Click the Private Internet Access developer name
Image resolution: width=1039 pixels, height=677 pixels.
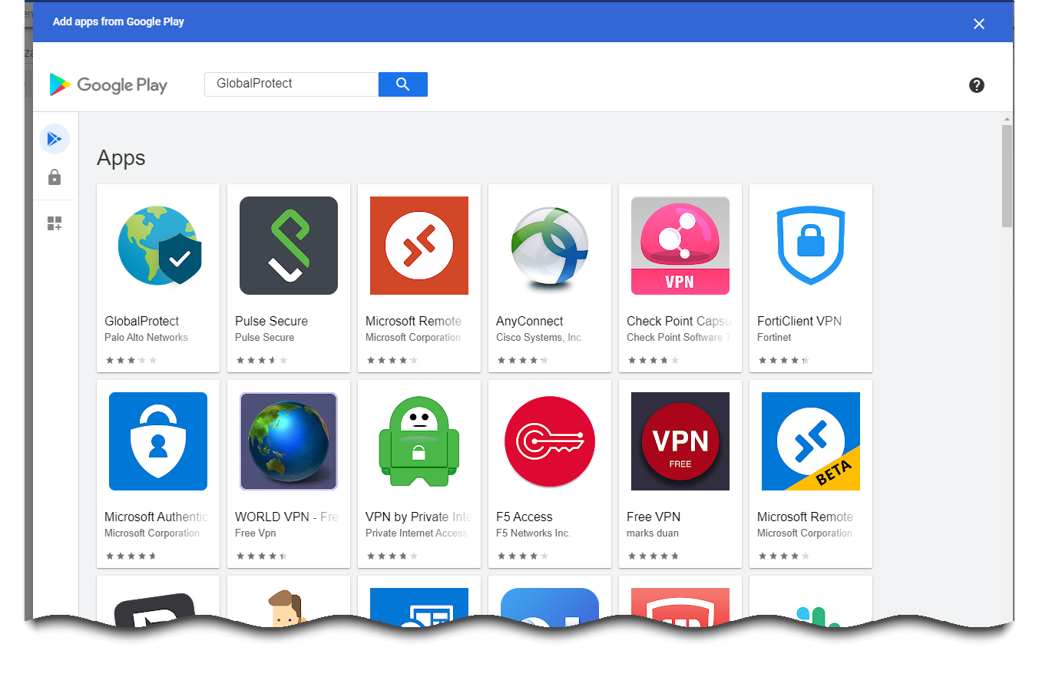coord(416,533)
